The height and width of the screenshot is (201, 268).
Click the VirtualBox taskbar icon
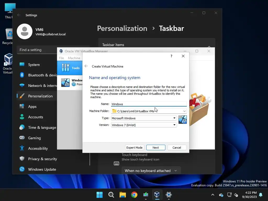157,195
